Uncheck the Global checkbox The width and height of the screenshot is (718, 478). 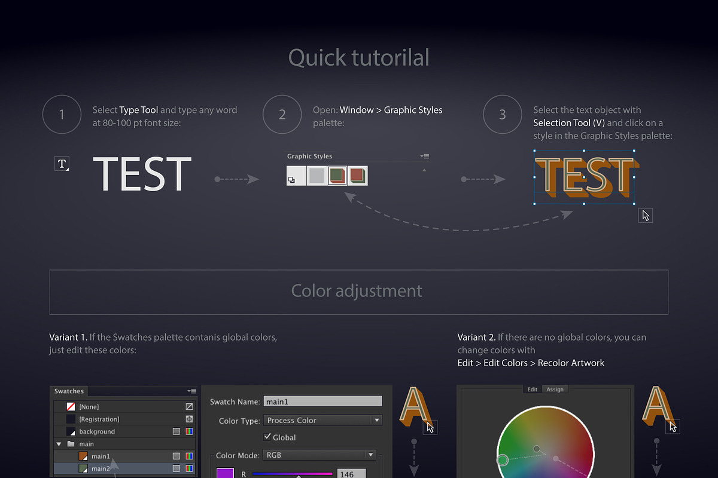pyautogui.click(x=267, y=437)
